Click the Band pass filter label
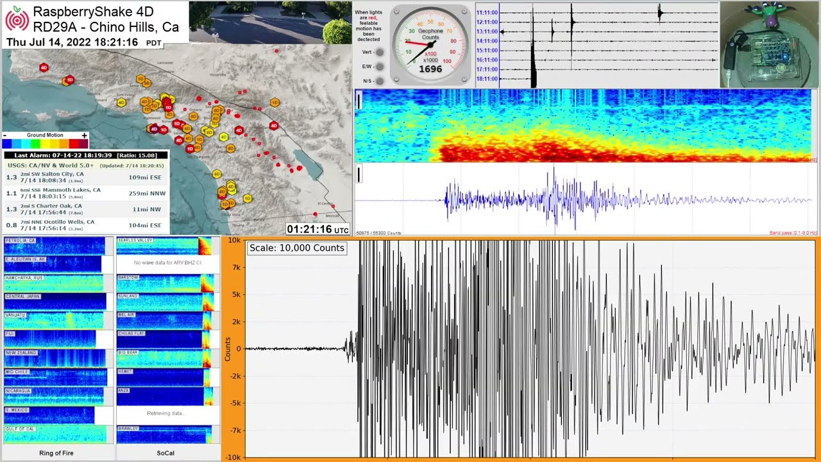Viewport: 821px width, 462px height. [793, 233]
